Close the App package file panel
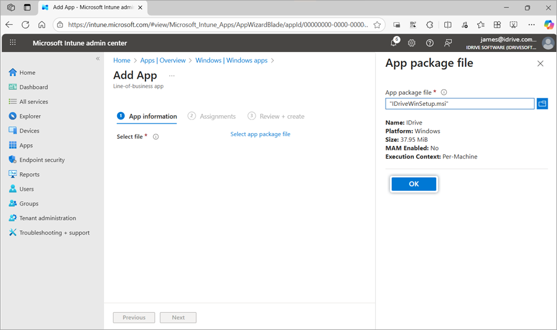 click(x=540, y=63)
